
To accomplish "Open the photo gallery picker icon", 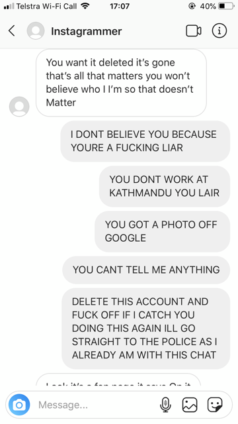I will pyautogui.click(x=190, y=405).
